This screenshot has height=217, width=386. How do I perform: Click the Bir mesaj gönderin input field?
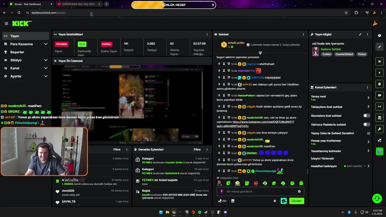[x=260, y=191]
